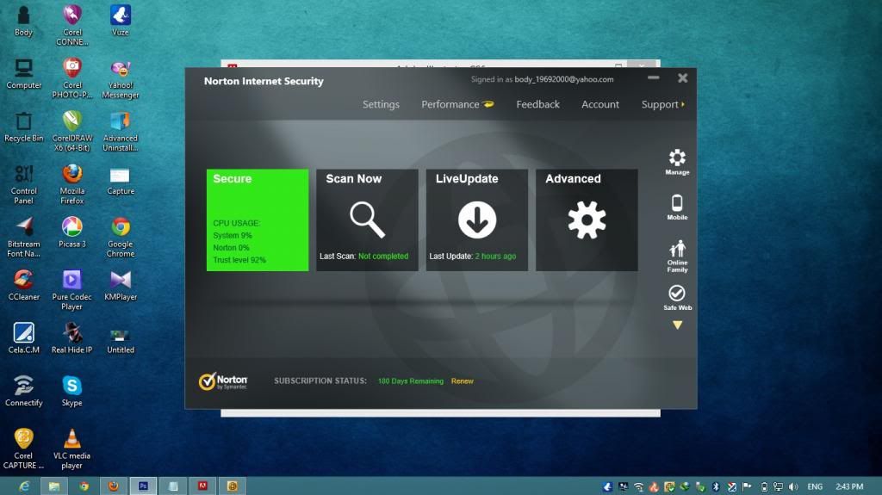Image resolution: width=882 pixels, height=495 pixels.
Task: Select the KMPlayer desktop icon
Action: [121, 286]
